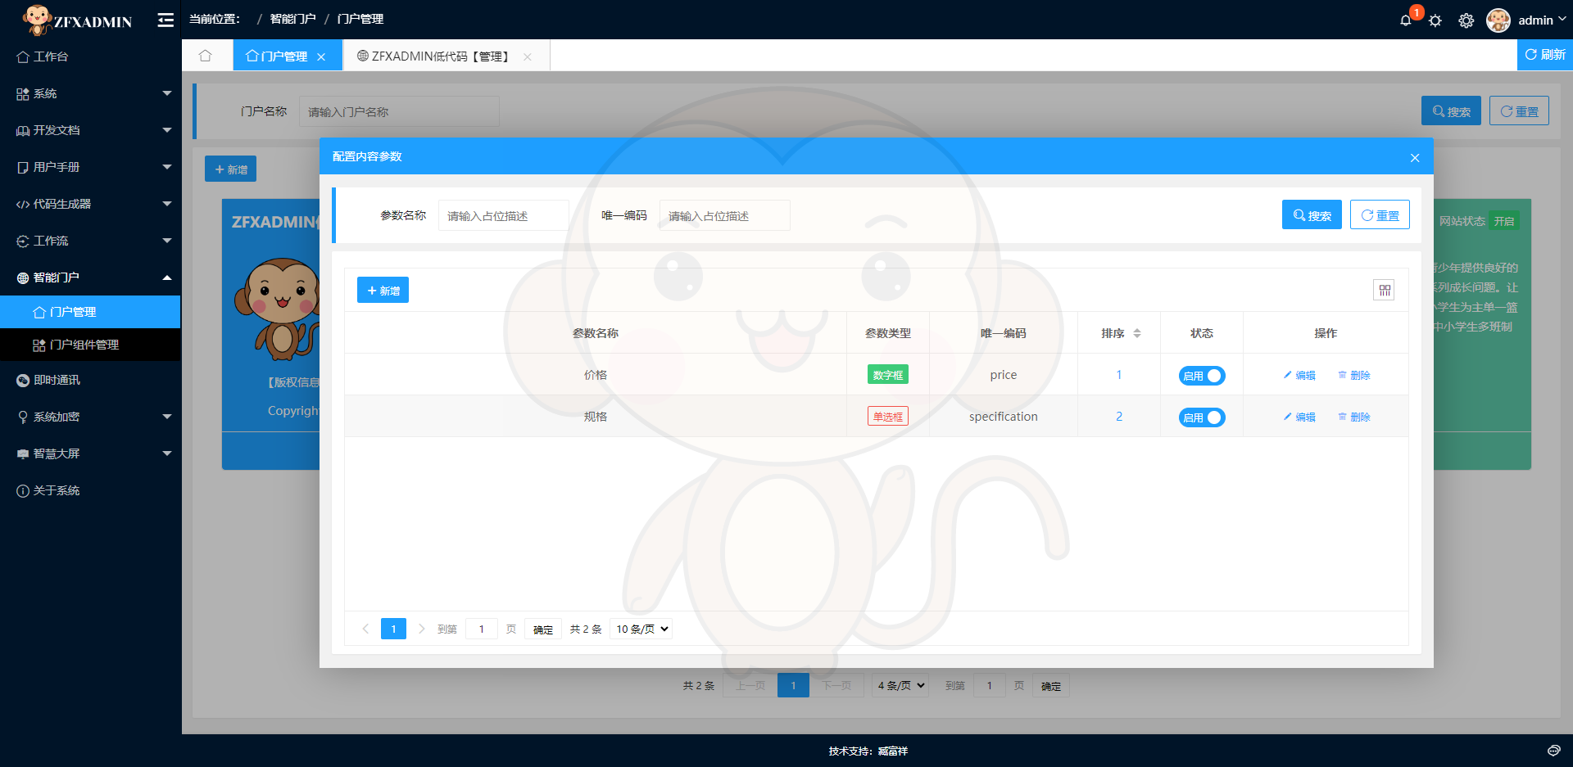Open 工作台 in the sidebar
Viewport: 1573px width, 767px height.
90,56
